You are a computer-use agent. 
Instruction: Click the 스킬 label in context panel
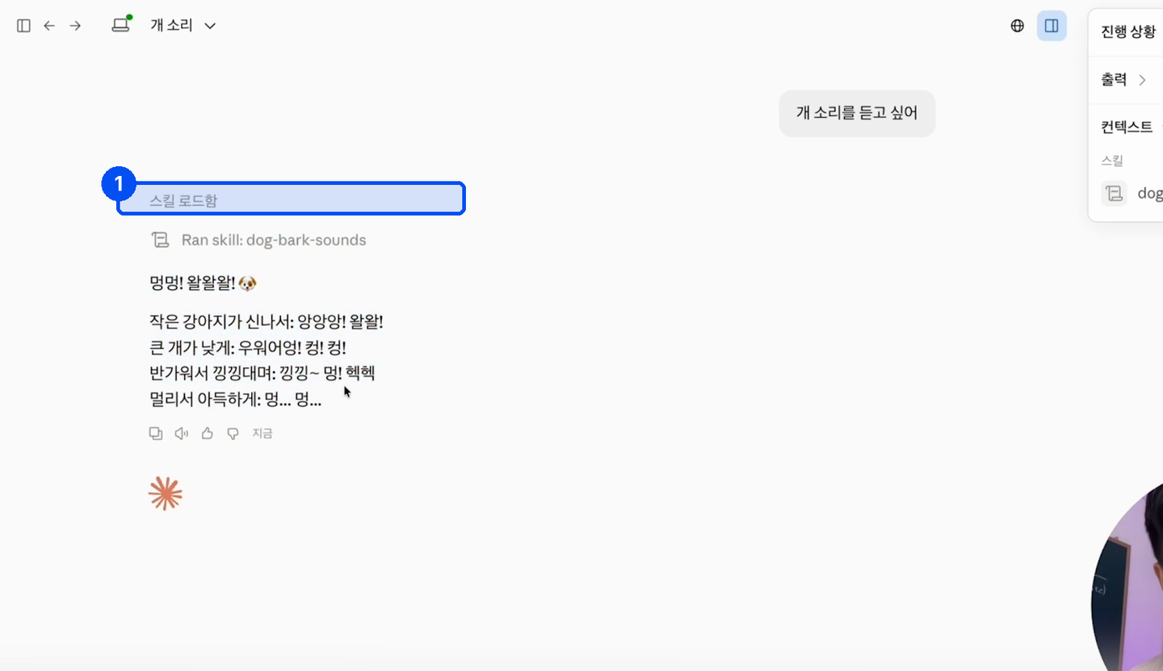coord(1112,161)
